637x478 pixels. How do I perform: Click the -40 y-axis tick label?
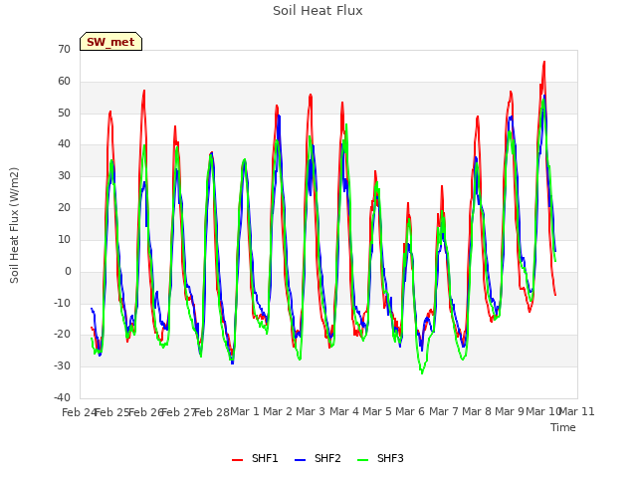pos(63,397)
